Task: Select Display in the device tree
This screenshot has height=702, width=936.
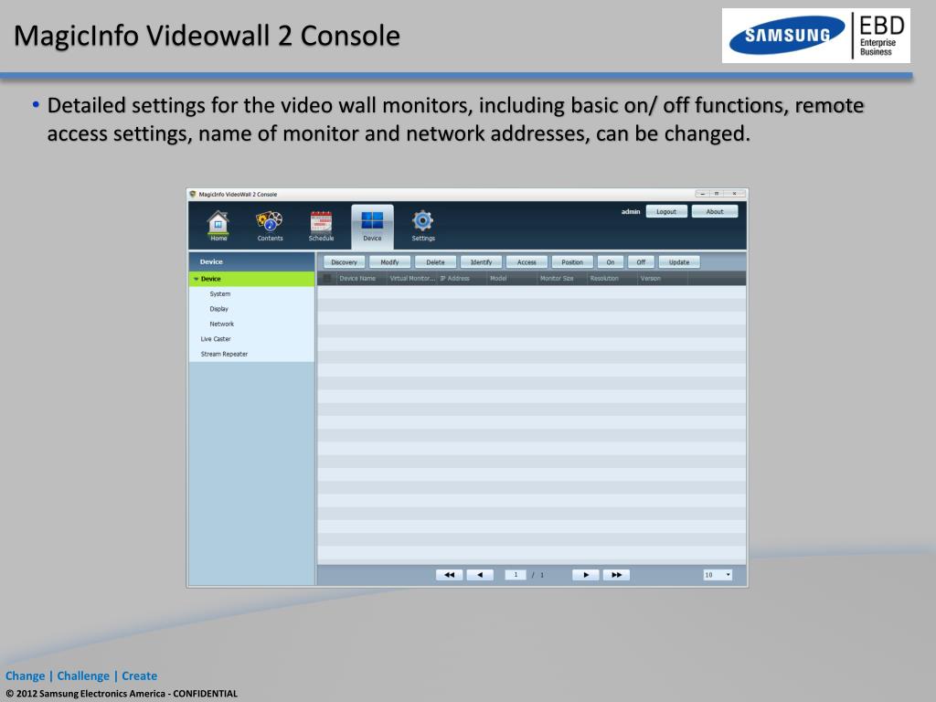Action: pyautogui.click(x=218, y=309)
